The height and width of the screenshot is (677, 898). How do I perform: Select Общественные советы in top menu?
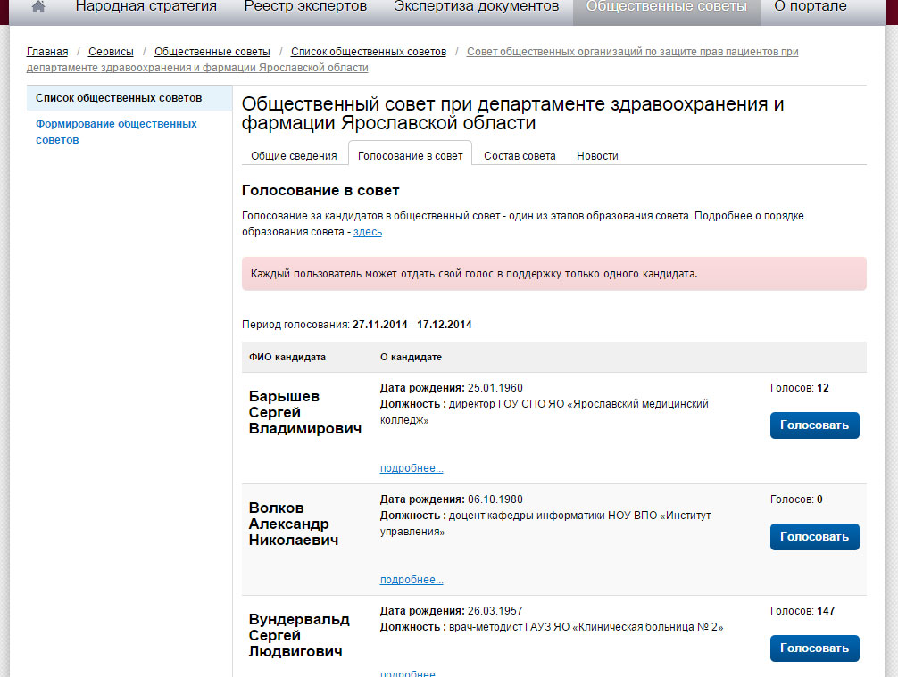coord(666,7)
